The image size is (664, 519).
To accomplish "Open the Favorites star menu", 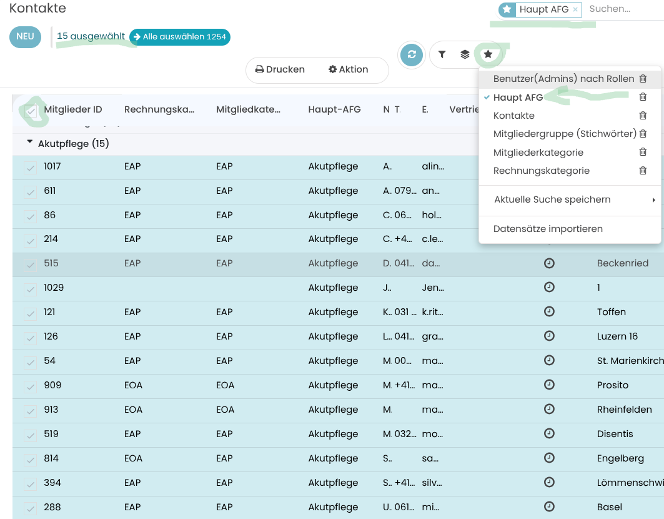I will pyautogui.click(x=488, y=54).
